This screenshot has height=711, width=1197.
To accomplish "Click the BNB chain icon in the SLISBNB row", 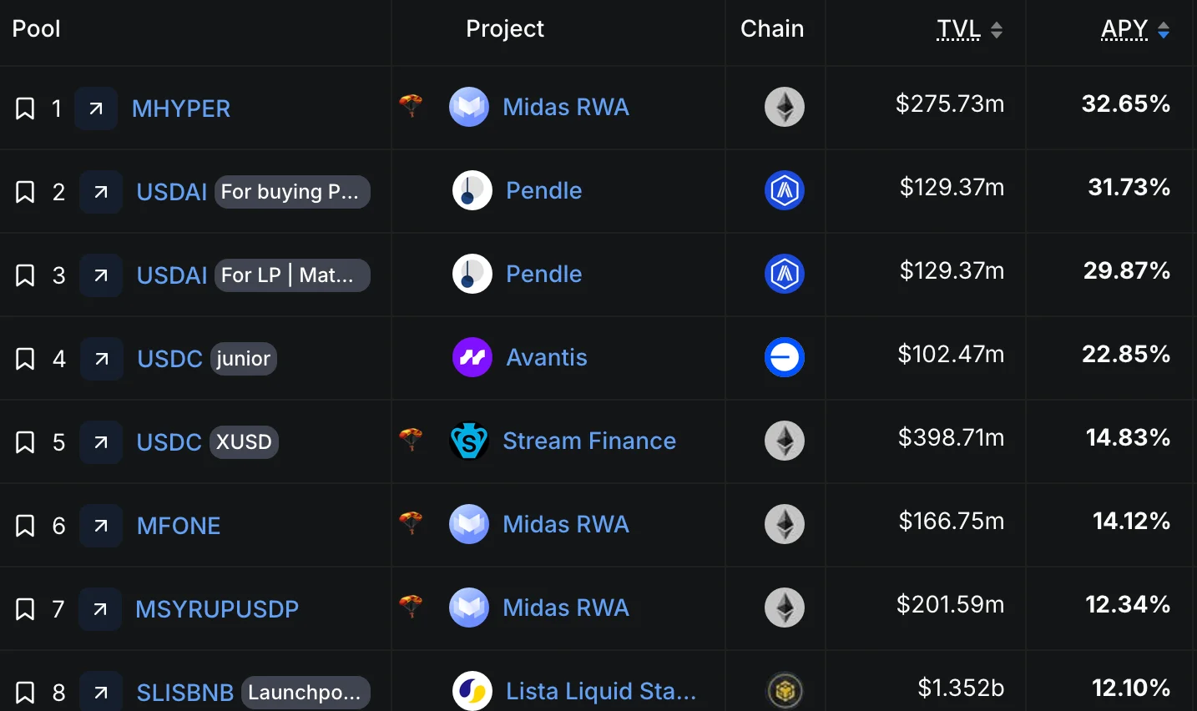I will pos(784,690).
